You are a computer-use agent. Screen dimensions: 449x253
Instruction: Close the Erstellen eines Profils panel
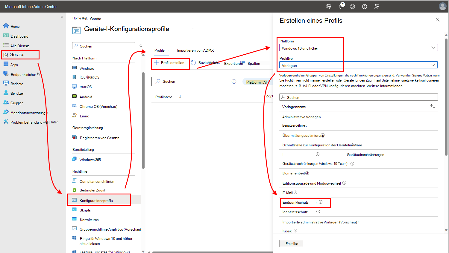438,20
